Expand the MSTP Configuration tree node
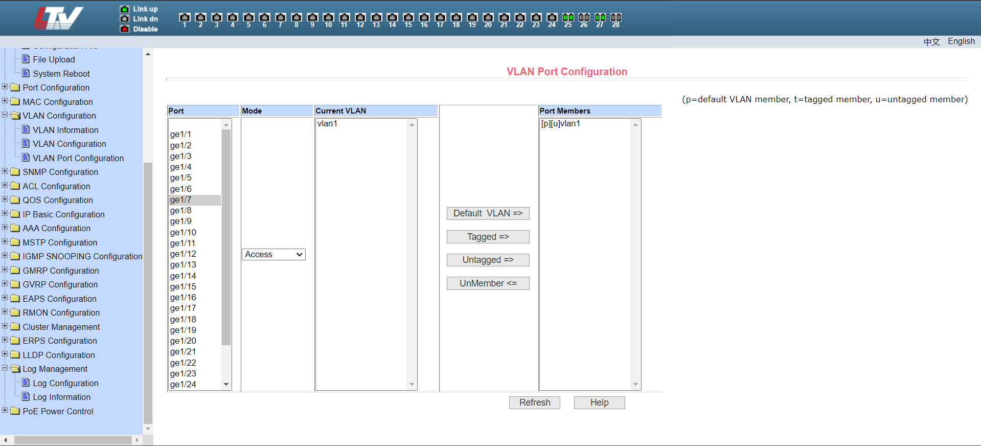Image resolution: width=981 pixels, height=446 pixels. tap(5, 241)
